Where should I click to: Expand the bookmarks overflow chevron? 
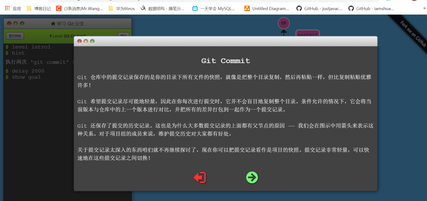[x=424, y=8]
